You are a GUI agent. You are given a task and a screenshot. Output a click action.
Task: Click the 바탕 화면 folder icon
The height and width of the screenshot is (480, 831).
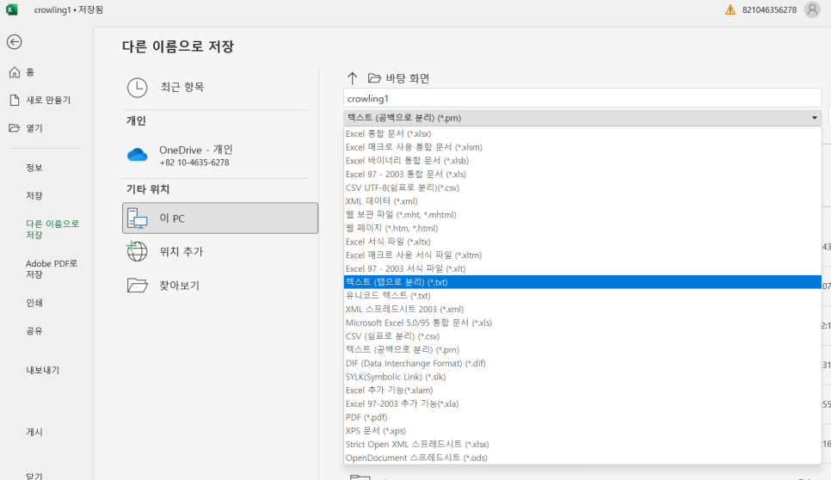point(374,78)
